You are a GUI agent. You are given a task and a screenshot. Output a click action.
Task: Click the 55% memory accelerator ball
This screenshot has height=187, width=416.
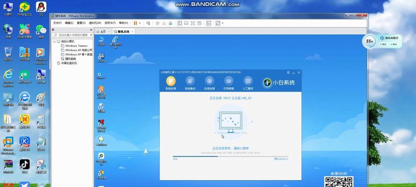(370, 41)
